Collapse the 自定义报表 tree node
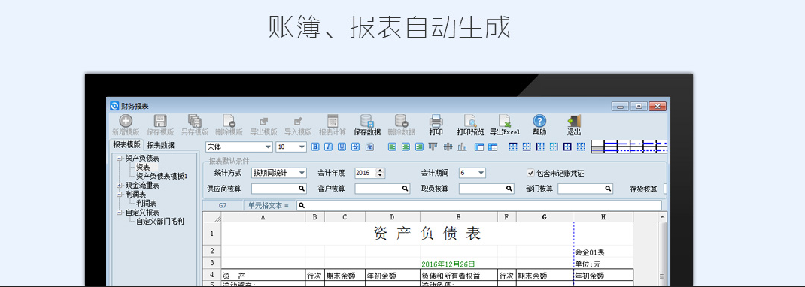This screenshot has width=805, height=287. click(120, 212)
